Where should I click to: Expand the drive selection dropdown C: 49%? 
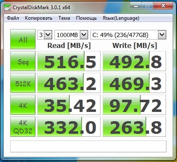(162, 35)
